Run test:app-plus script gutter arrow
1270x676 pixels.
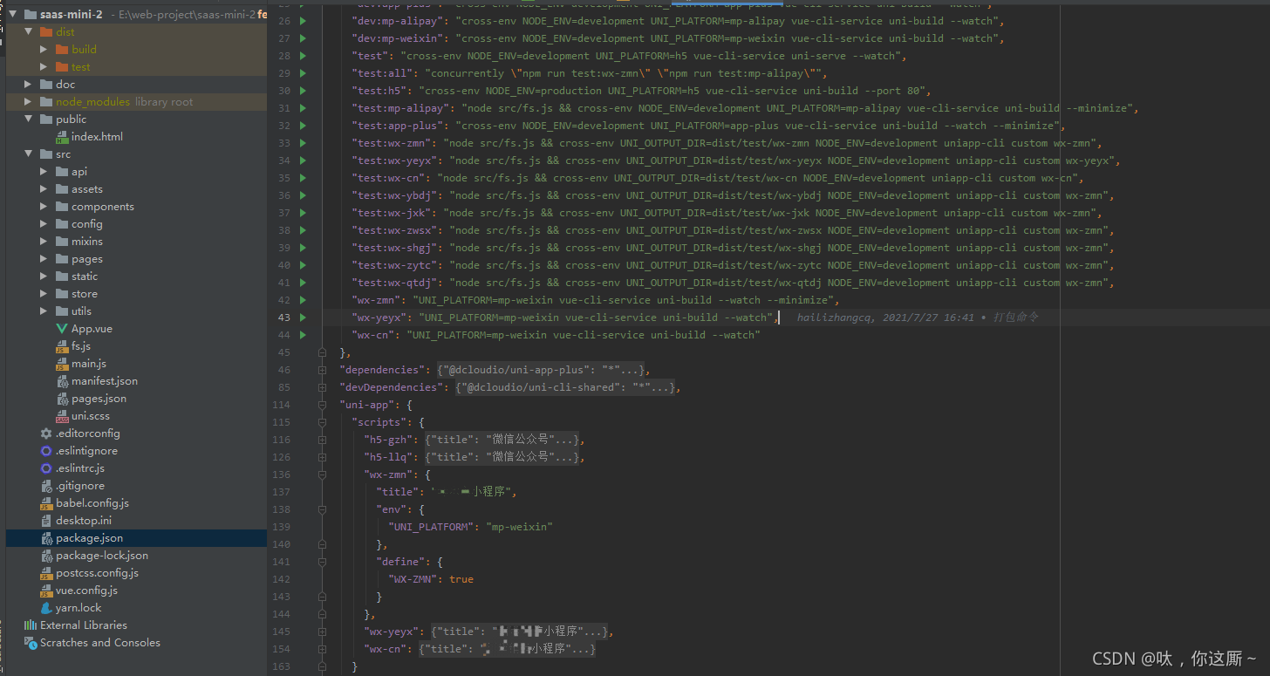pyautogui.click(x=303, y=126)
